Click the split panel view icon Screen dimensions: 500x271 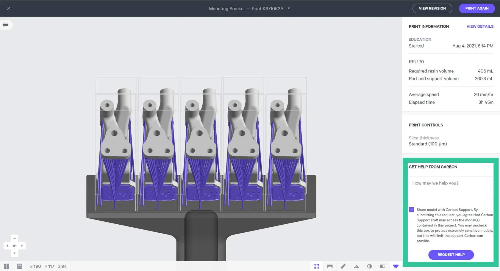coord(382,266)
